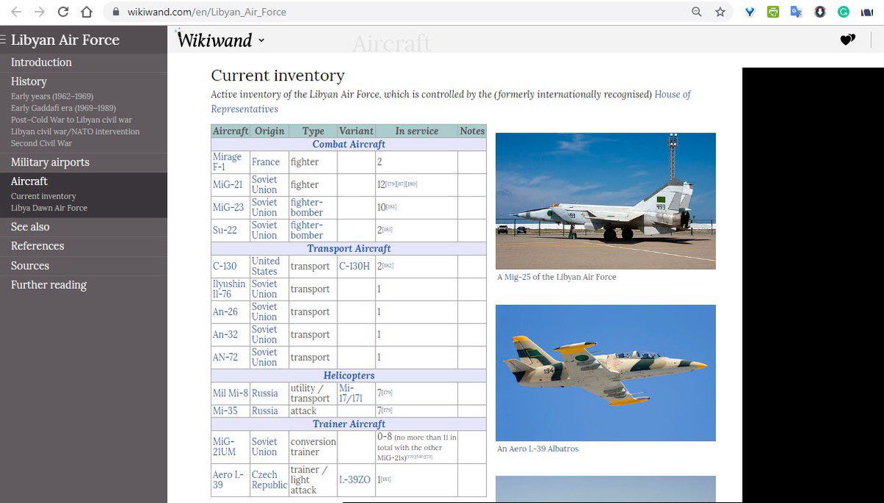This screenshot has height=503, width=884.
Task: Open the MiG-23 table link
Action: (x=228, y=208)
